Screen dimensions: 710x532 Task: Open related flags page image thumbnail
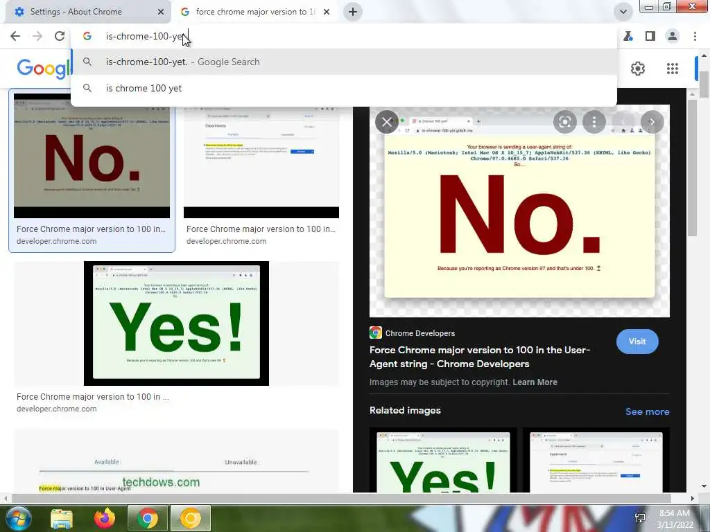pos(596,460)
